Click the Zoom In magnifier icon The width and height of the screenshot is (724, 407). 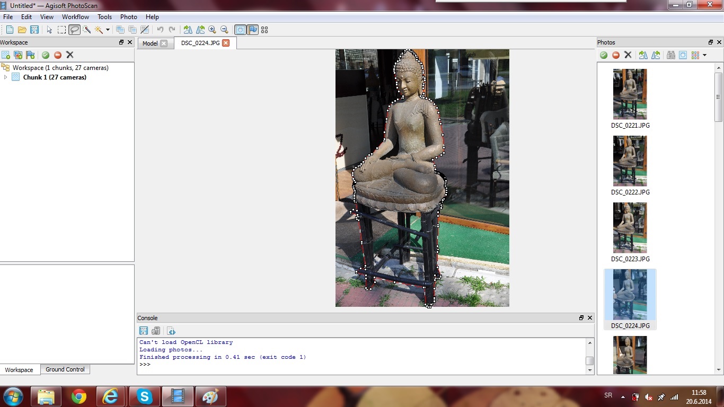tap(213, 30)
